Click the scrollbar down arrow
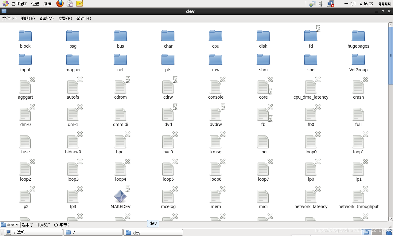The width and height of the screenshot is (393, 236). pyautogui.click(x=391, y=219)
